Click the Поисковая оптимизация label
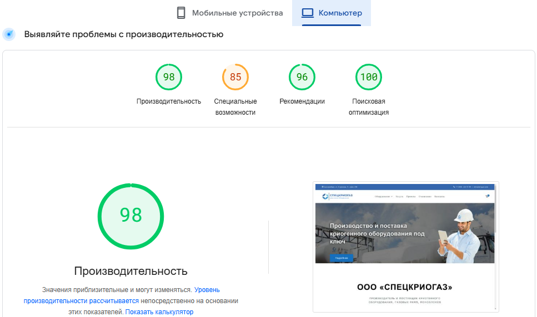The height and width of the screenshot is (317, 537). tap(369, 107)
